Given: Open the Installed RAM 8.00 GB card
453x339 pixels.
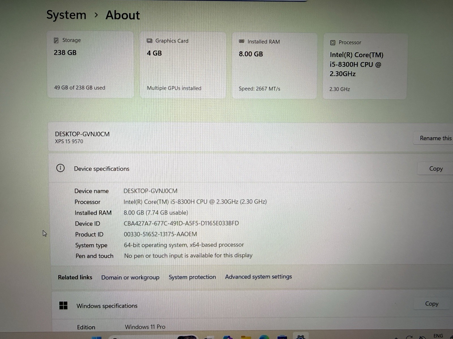Looking at the screenshot, I should (x=274, y=66).
